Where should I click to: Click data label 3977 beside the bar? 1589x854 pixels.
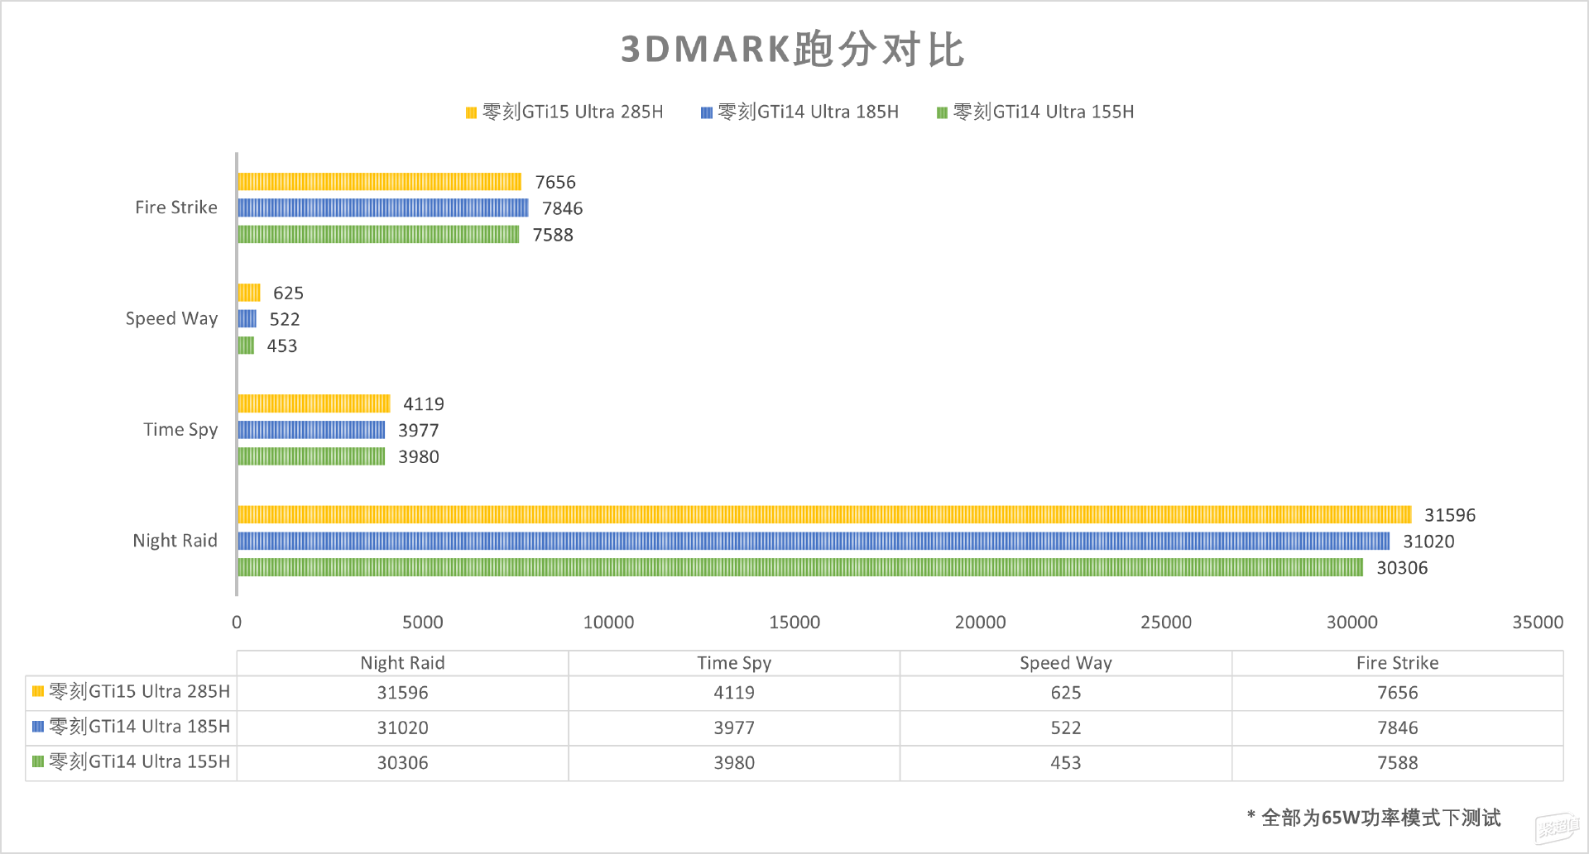(419, 431)
